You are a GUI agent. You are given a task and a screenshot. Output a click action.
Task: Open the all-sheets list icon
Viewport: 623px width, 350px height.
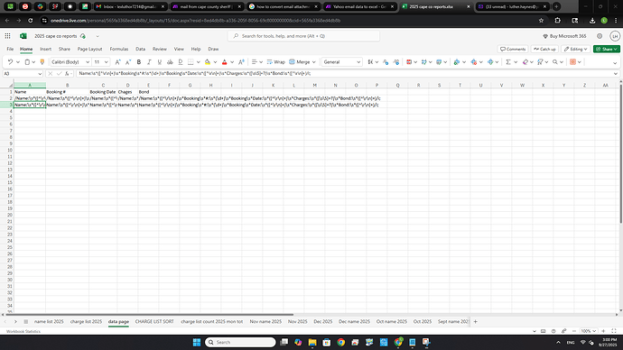pyautogui.click(x=26, y=321)
